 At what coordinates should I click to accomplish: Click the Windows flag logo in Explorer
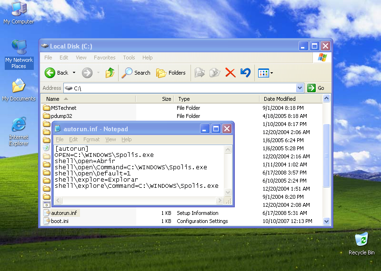[x=322, y=58]
